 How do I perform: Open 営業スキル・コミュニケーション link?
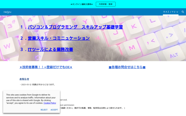pos(59,38)
